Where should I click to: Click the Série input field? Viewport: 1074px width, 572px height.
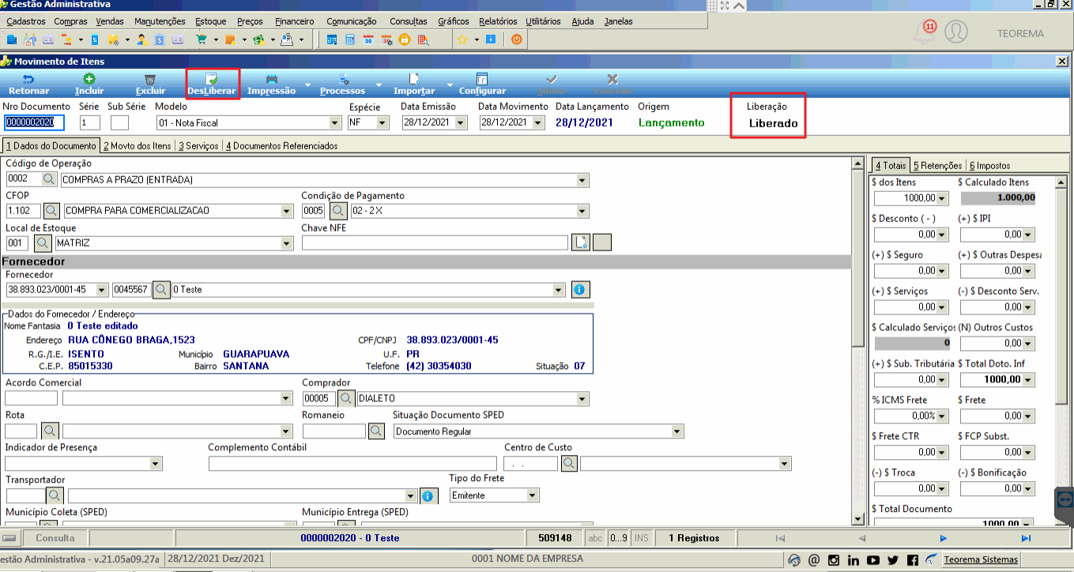tap(89, 122)
